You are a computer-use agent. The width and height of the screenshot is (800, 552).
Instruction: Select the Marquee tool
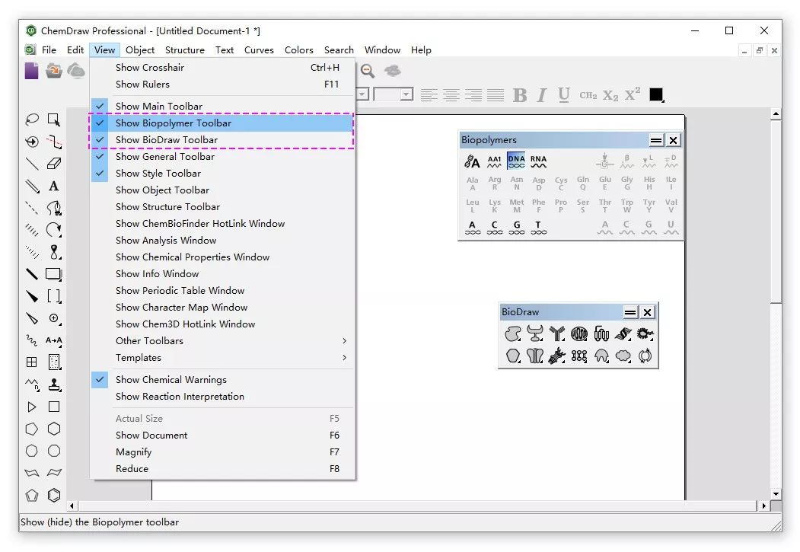53,120
